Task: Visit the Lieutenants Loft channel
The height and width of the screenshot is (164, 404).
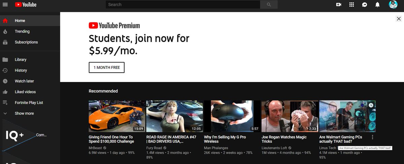Action: click(x=274, y=148)
